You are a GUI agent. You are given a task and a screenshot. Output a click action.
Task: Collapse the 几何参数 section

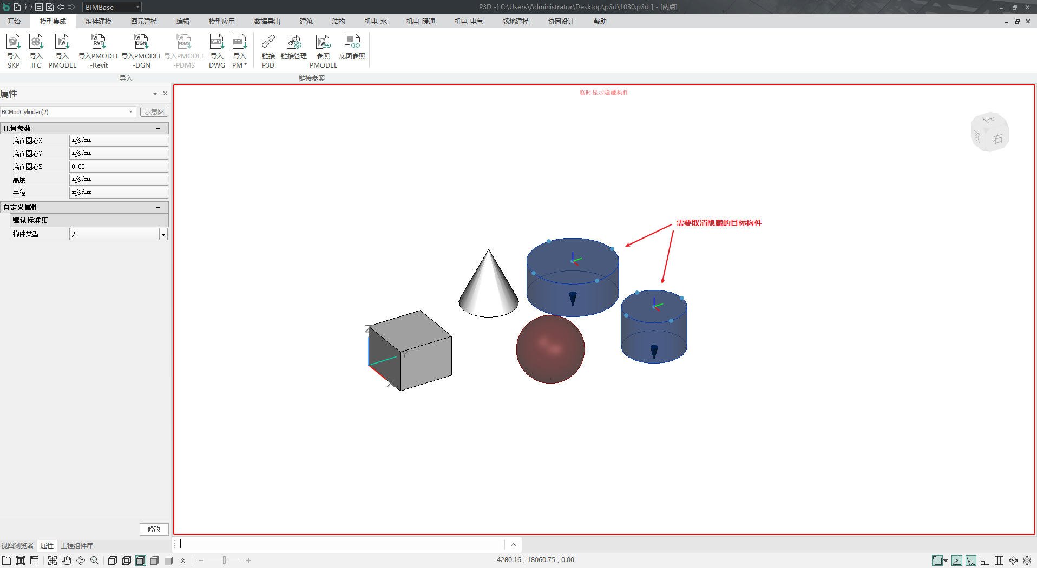[x=158, y=128]
